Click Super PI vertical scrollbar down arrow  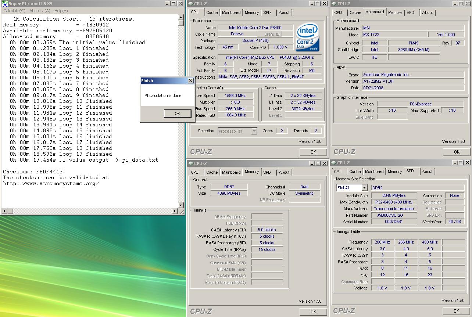click(x=181, y=205)
